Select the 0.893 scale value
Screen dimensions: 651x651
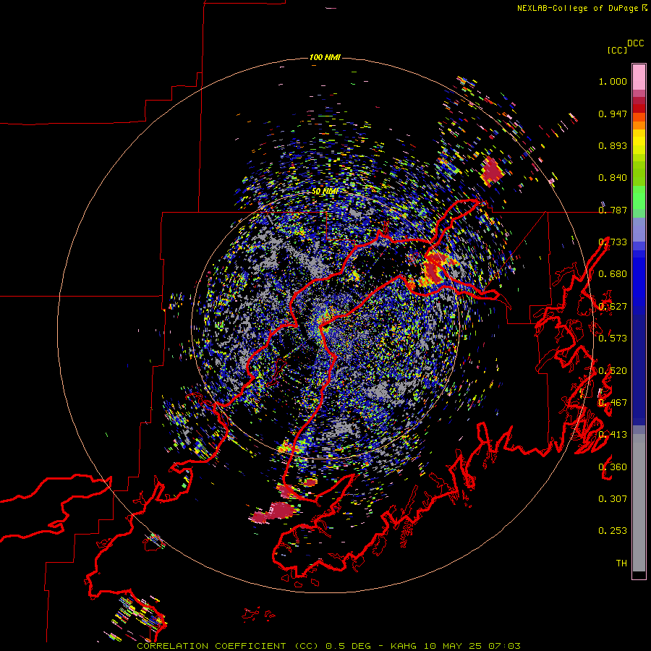coord(613,145)
